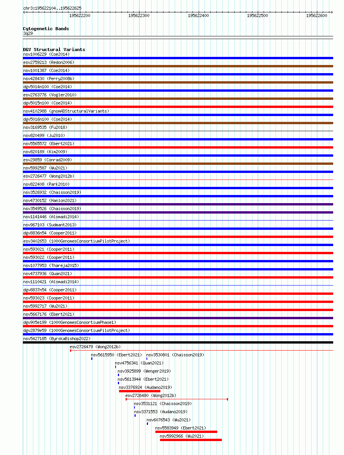Select nsv1001387 (Coe2014) track label
The image size is (344, 455).
46,70
